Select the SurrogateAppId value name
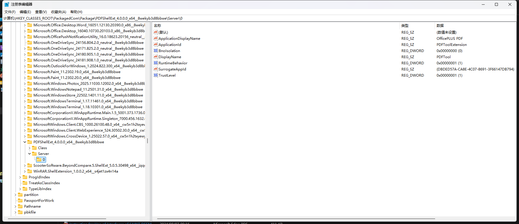The width and height of the screenshot is (519, 224). pyautogui.click(x=172, y=69)
